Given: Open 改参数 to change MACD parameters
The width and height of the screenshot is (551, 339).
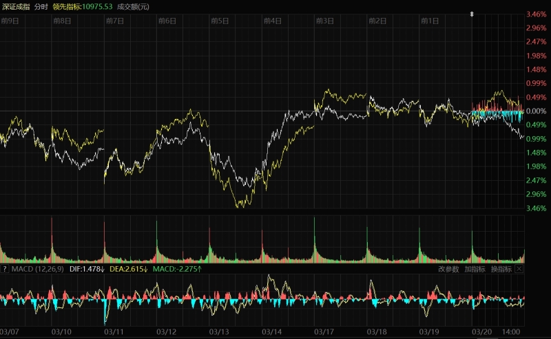Looking at the screenshot, I should pos(448,269).
